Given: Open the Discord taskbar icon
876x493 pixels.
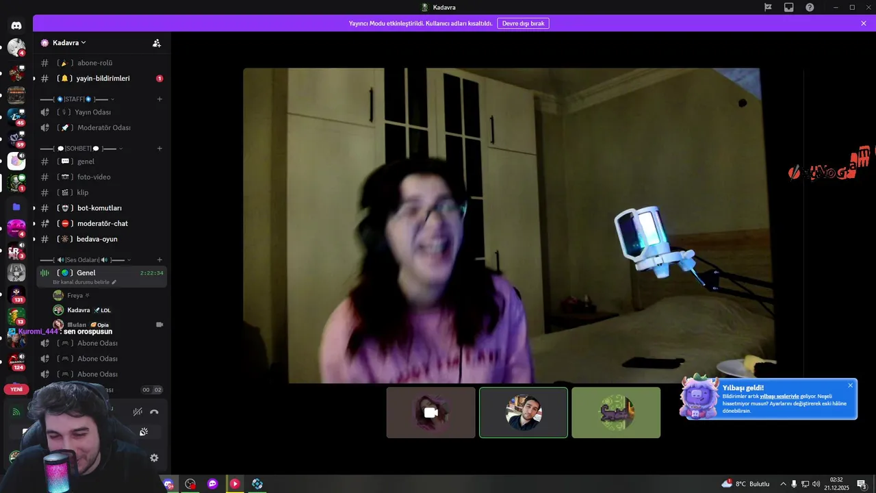Looking at the screenshot, I should (168, 484).
